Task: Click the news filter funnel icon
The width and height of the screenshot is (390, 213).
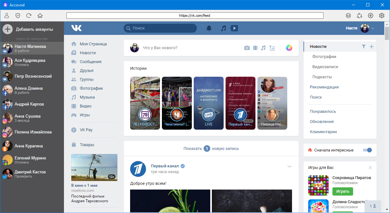Action: pyautogui.click(x=364, y=47)
